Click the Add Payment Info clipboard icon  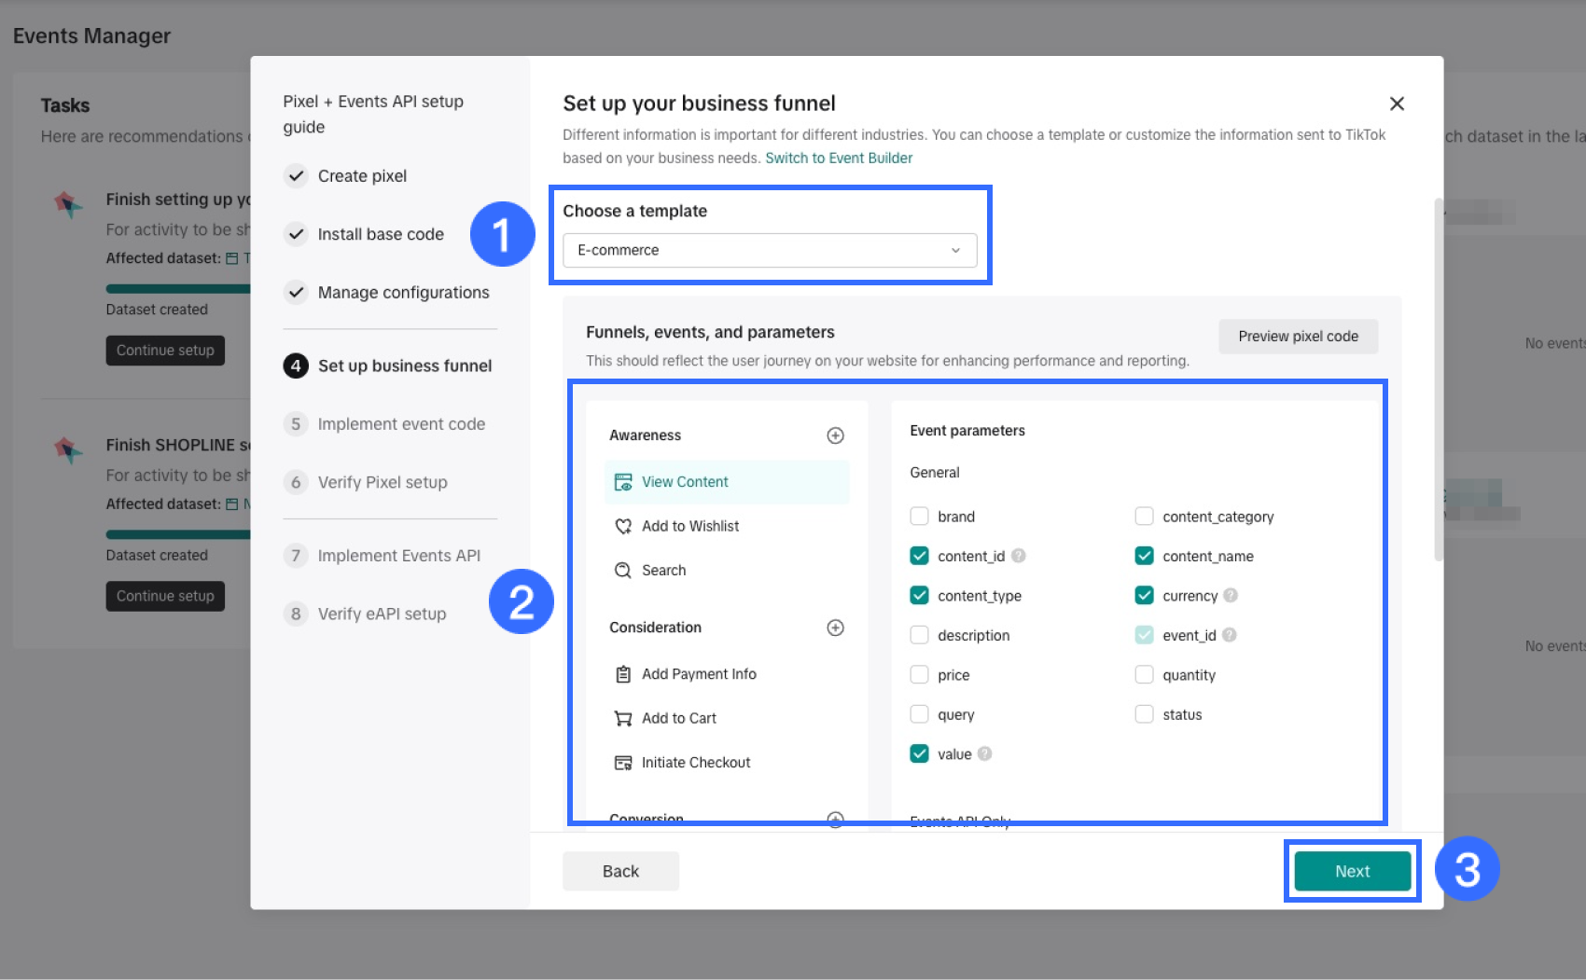click(x=622, y=674)
